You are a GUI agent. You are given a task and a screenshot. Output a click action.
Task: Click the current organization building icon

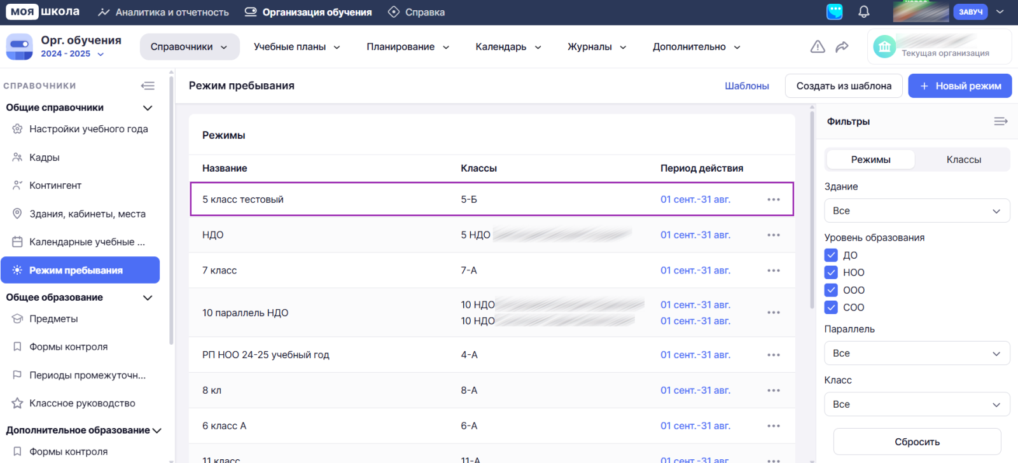coord(884,46)
